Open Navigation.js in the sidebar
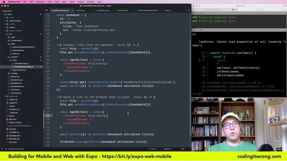This screenshot has width=287, height=161. (x=16, y=83)
